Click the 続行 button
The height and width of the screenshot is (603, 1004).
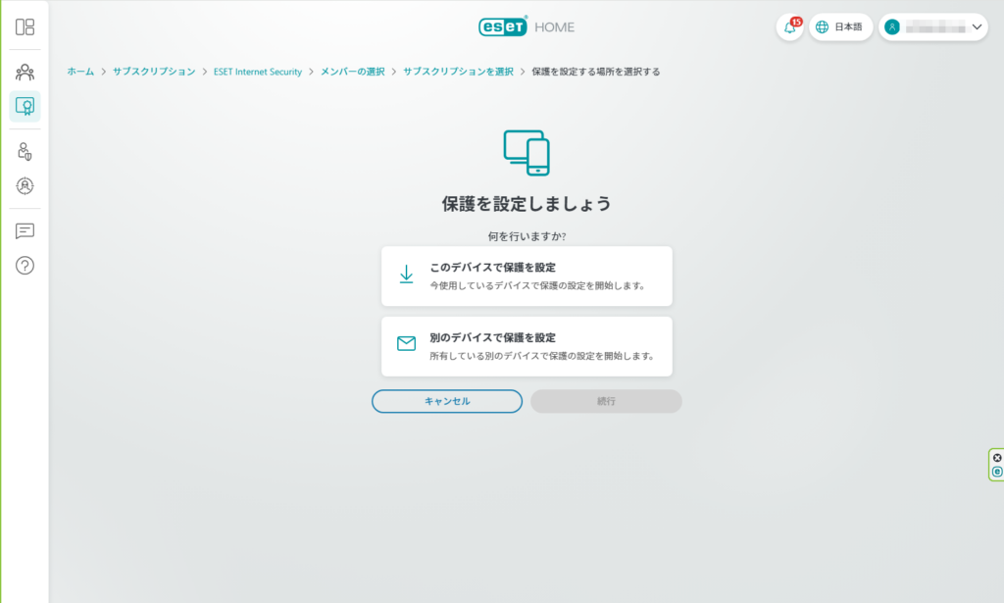(x=606, y=401)
